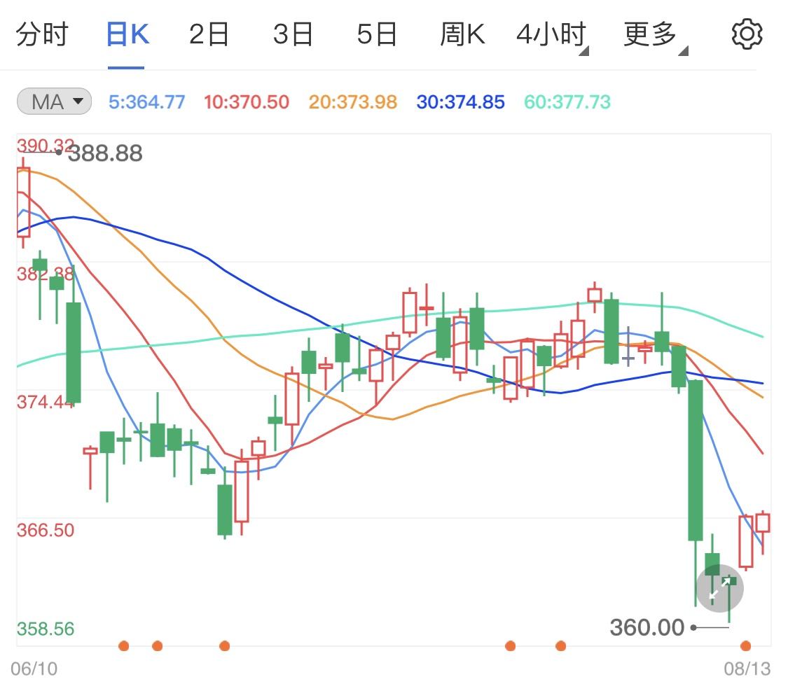Image resolution: width=788 pixels, height=691 pixels.
Task: Click the fullscreen expand chart icon
Action: coord(720,588)
